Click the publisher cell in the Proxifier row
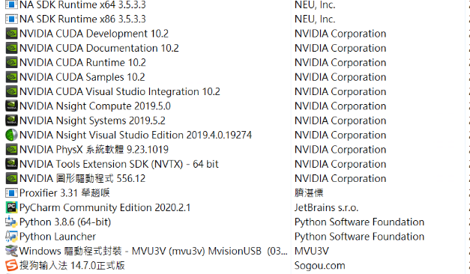 309,193
